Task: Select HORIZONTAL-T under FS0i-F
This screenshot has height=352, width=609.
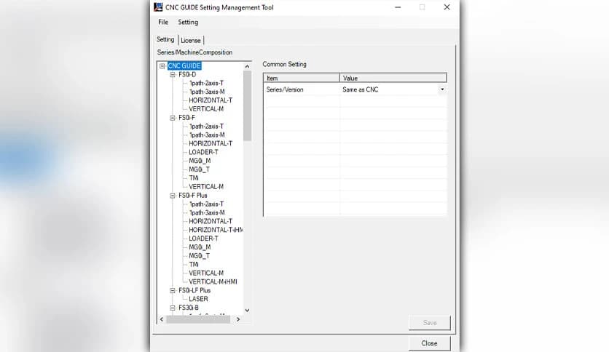Action: tap(211, 143)
